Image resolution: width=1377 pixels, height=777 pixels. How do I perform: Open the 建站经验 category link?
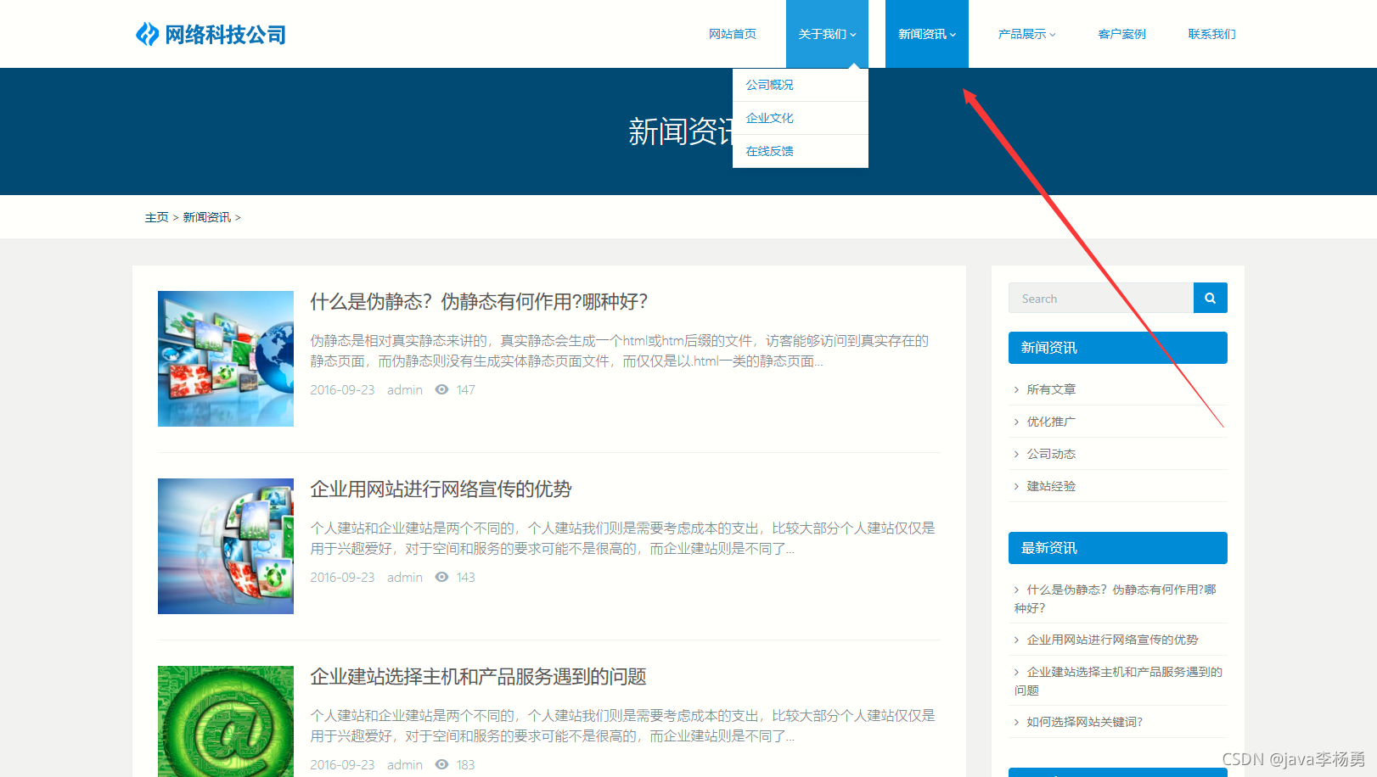(x=1051, y=486)
